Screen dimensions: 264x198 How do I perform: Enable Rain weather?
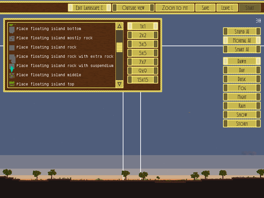tap(242, 106)
